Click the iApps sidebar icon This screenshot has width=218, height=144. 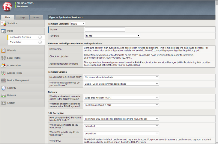(x=3, y=31)
